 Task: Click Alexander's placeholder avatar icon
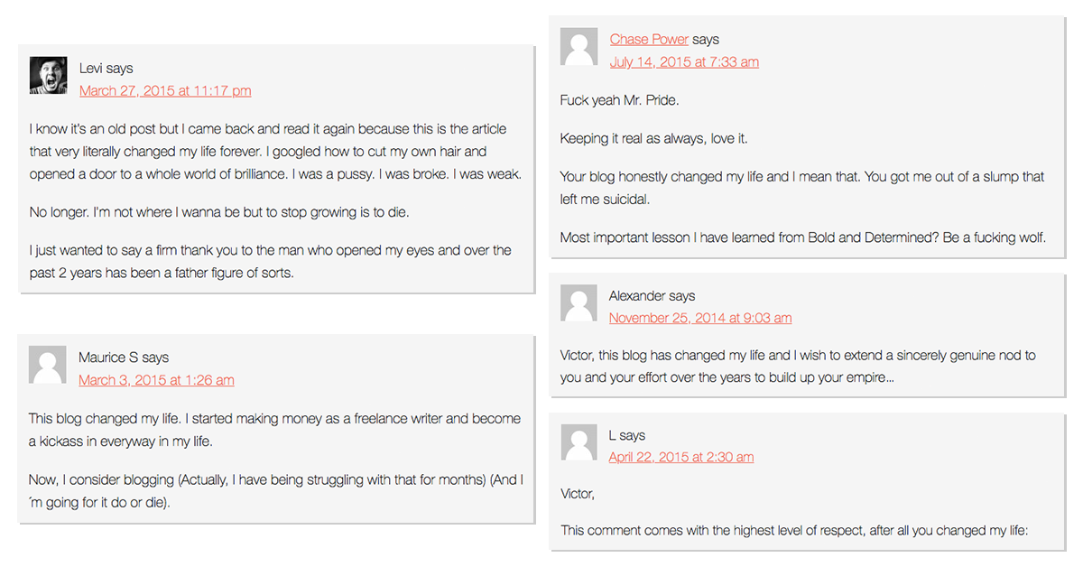579,303
